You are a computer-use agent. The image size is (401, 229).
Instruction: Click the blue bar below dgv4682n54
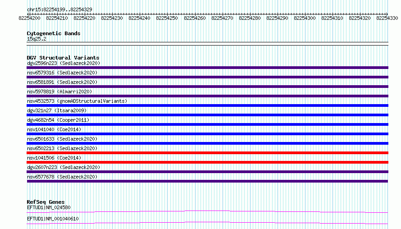pyautogui.click(x=207, y=124)
